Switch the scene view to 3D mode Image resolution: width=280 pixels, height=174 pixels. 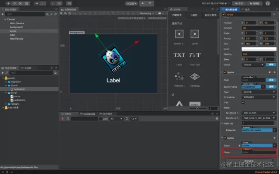pos(69,3)
